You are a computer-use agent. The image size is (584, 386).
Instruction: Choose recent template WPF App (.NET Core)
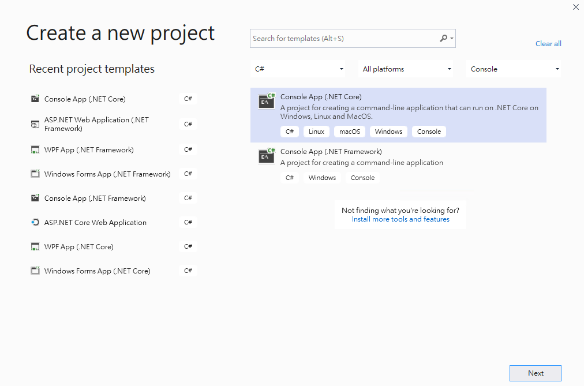(x=114, y=246)
